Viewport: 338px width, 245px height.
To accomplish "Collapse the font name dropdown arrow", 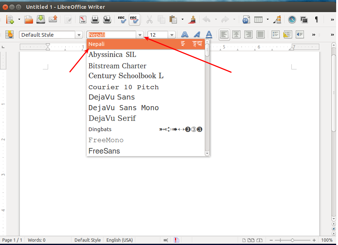I will (140, 35).
